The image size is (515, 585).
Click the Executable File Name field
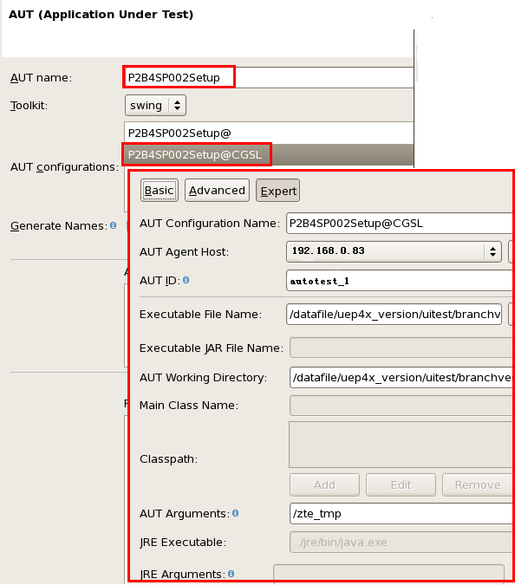[394, 315]
